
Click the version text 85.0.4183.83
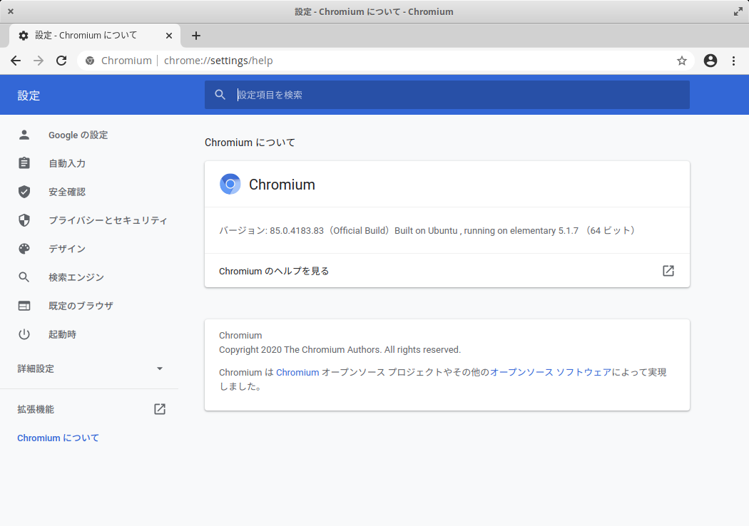(297, 230)
